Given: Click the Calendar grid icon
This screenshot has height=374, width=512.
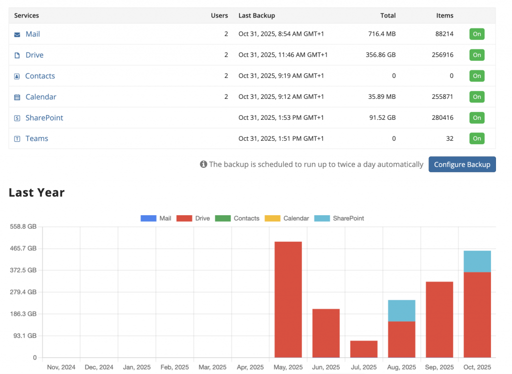Looking at the screenshot, I should tap(17, 97).
